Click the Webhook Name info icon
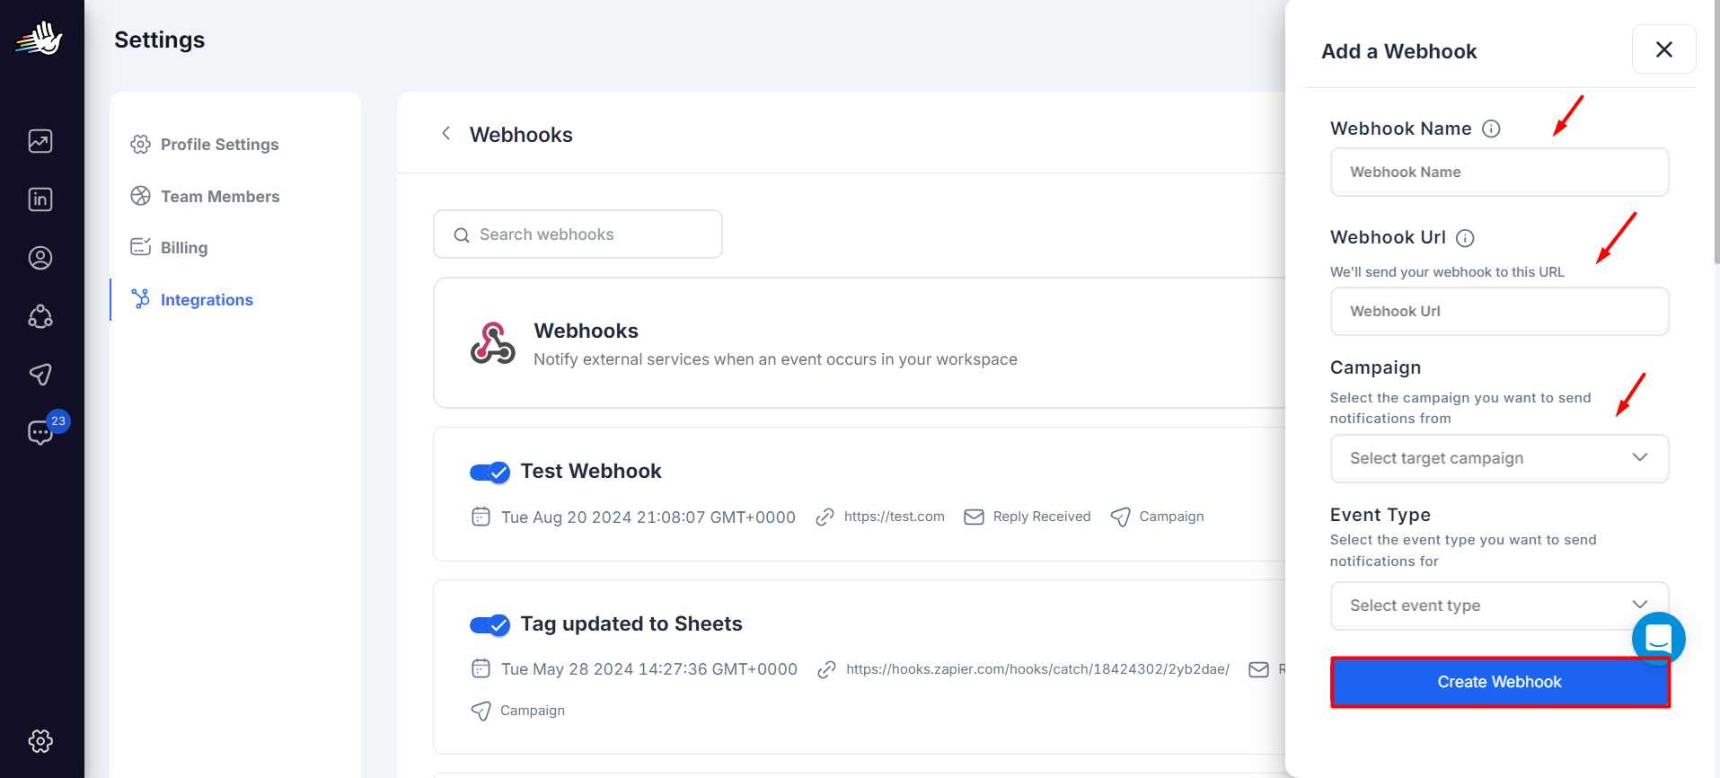Viewport: 1720px width, 778px height. click(1491, 128)
